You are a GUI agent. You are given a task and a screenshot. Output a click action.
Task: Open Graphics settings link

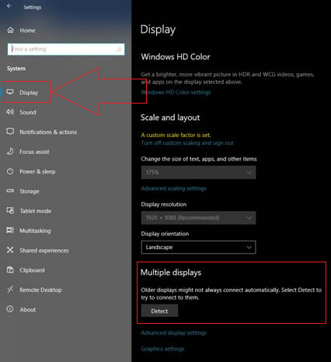tap(162, 349)
